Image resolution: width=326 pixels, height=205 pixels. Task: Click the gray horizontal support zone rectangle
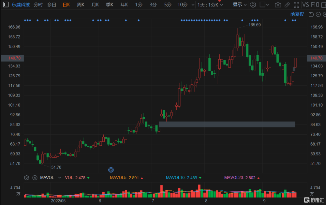pos(227,124)
